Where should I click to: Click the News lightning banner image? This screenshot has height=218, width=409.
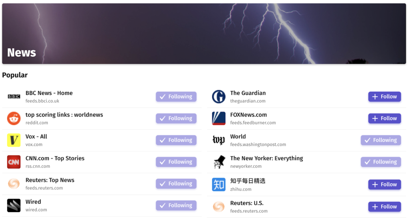(x=204, y=33)
